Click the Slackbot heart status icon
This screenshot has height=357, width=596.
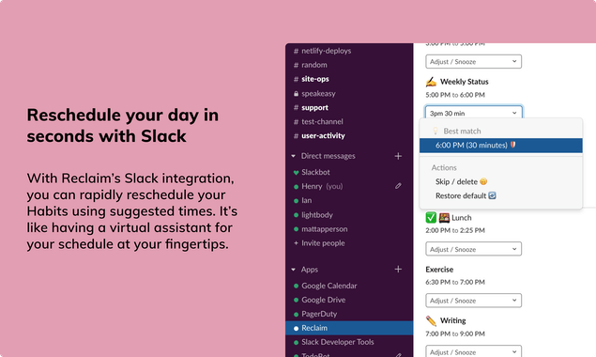296,172
